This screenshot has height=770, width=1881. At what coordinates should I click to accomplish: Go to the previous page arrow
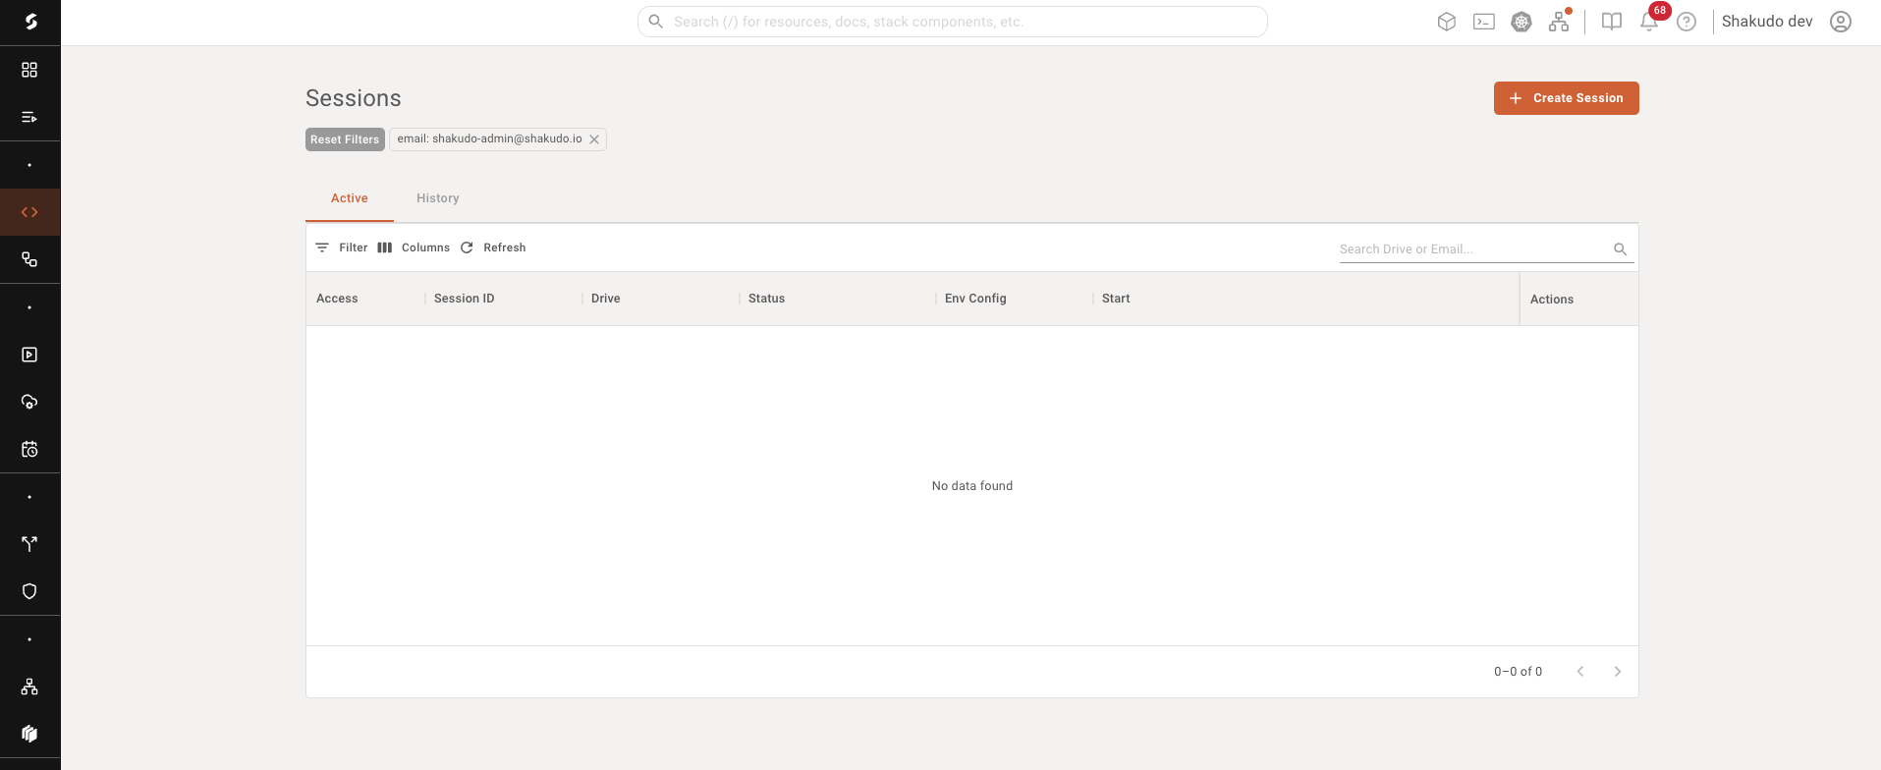(x=1580, y=672)
